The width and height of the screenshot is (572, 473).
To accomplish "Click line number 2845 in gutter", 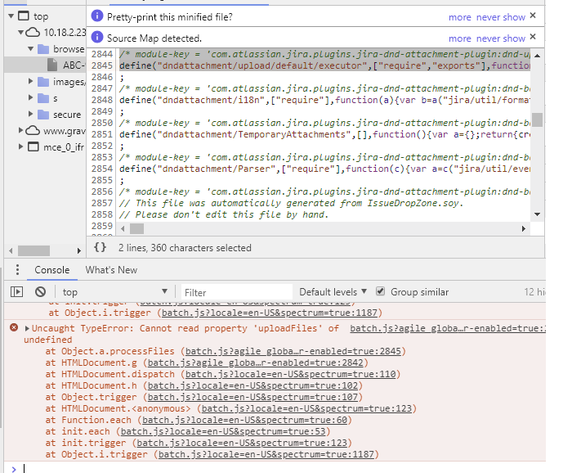I will pyautogui.click(x=102, y=65).
